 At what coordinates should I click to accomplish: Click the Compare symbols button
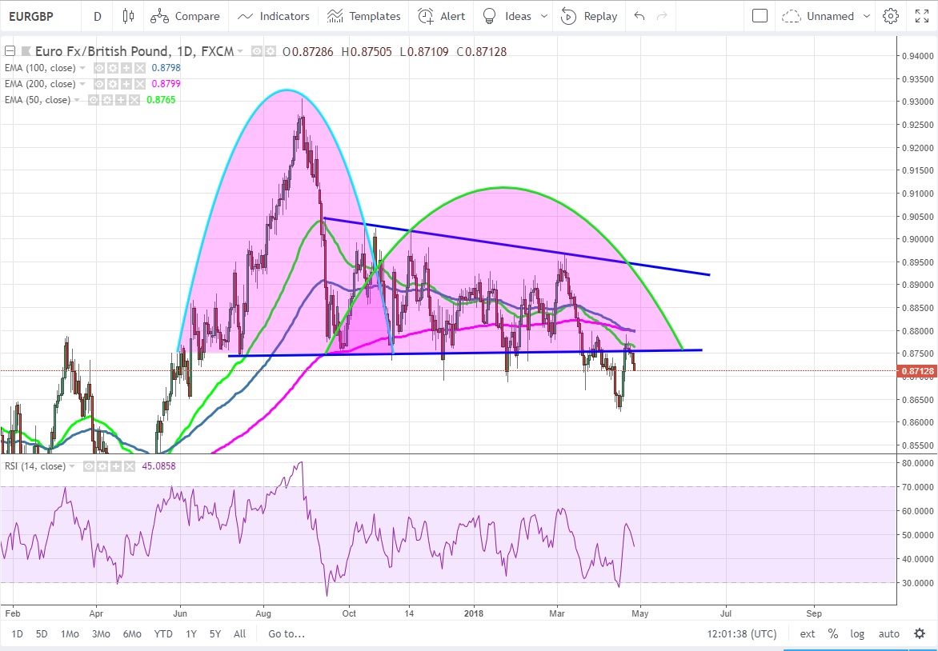click(185, 16)
